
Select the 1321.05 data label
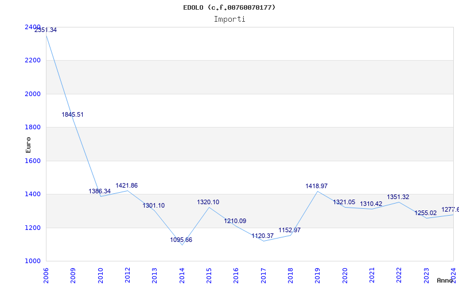[x=344, y=202]
